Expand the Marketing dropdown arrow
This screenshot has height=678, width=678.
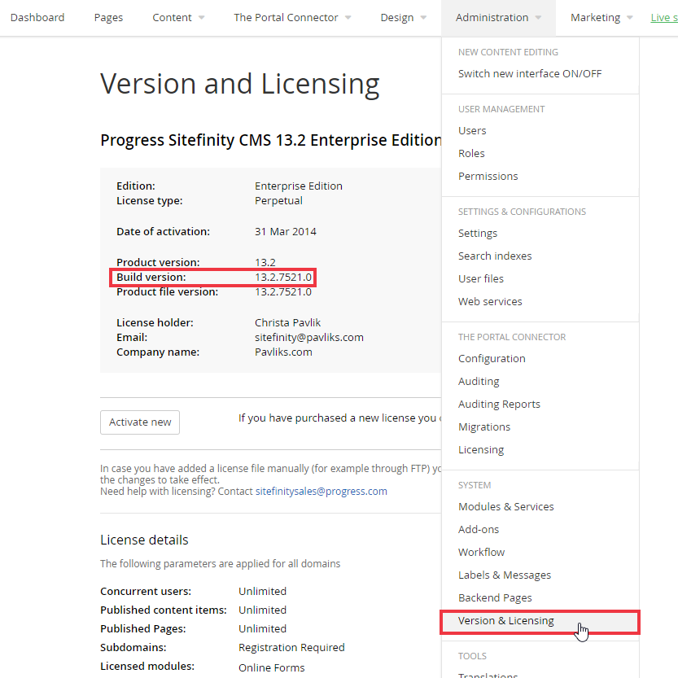click(x=630, y=18)
